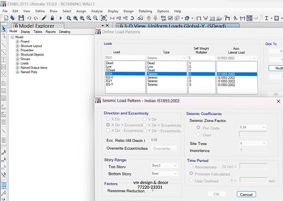This screenshot has height=201, width=283.
Task: Click the Cancel button
Action: click(x=246, y=194)
